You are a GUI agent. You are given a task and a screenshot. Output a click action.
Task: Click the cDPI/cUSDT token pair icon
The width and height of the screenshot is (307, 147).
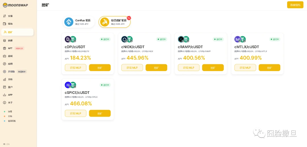pyautogui.click(x=70, y=39)
